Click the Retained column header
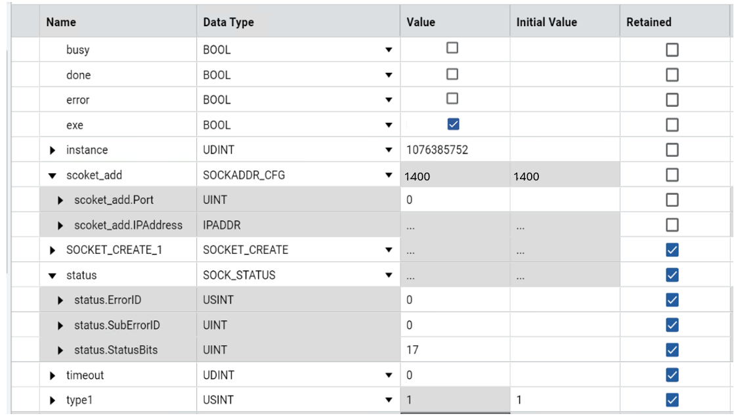The height and width of the screenshot is (418, 734). 648,22
